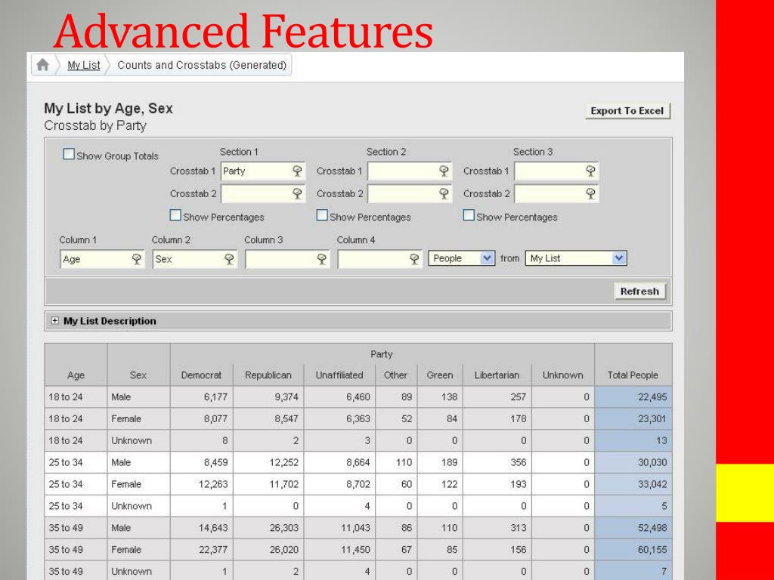Click the Age column header
Screen dimensions: 774x580
click(76, 375)
